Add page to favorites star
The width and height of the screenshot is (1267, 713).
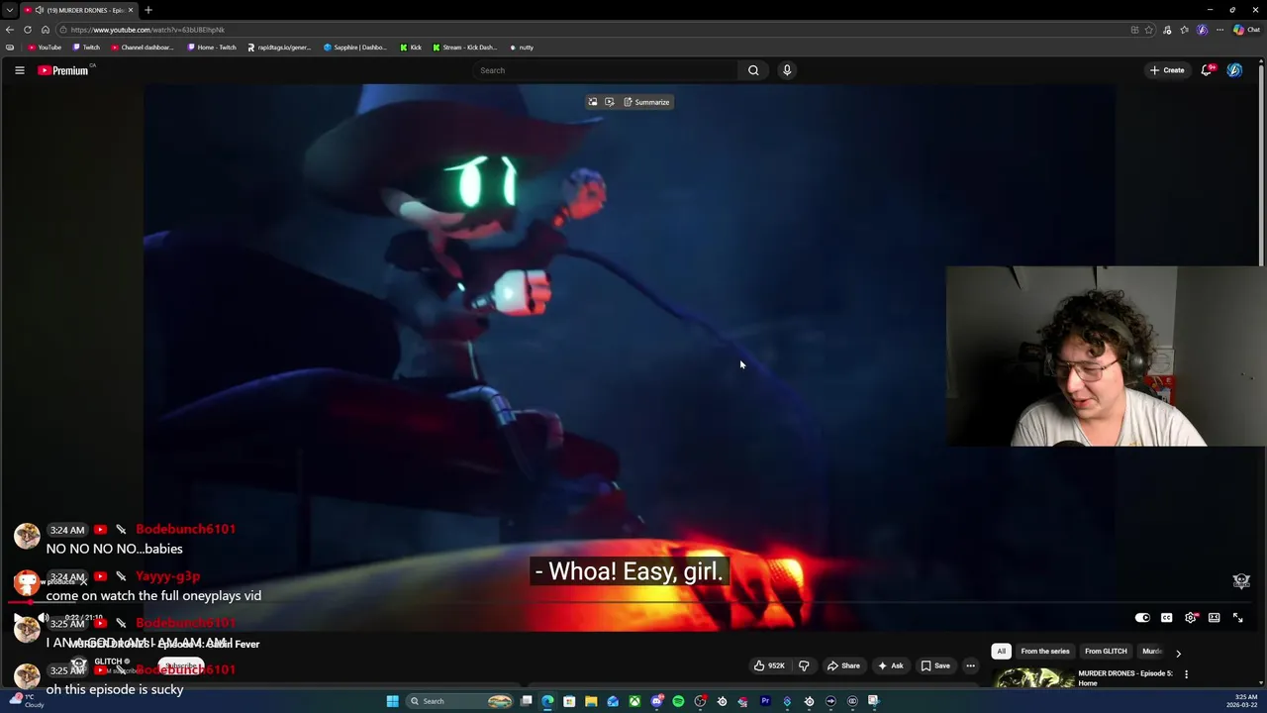coord(1149,30)
